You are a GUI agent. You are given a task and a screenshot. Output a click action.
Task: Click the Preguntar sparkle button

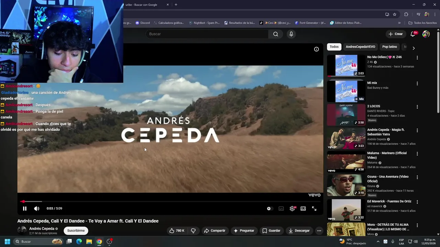244,231
